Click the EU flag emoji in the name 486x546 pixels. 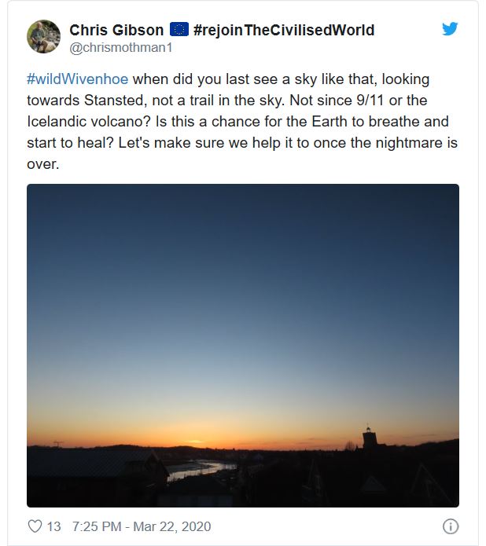(x=179, y=30)
